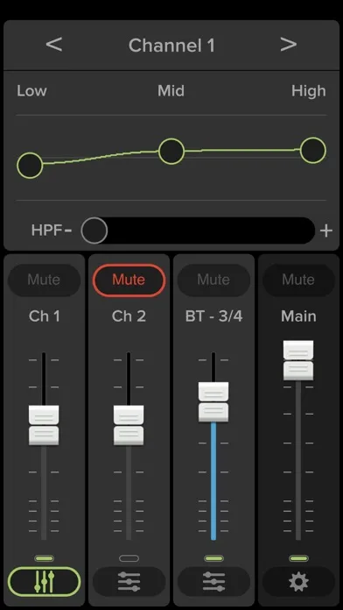Mute the BT - 3/4 channel
Image resolution: width=343 pixels, height=610 pixels.
pos(213,280)
